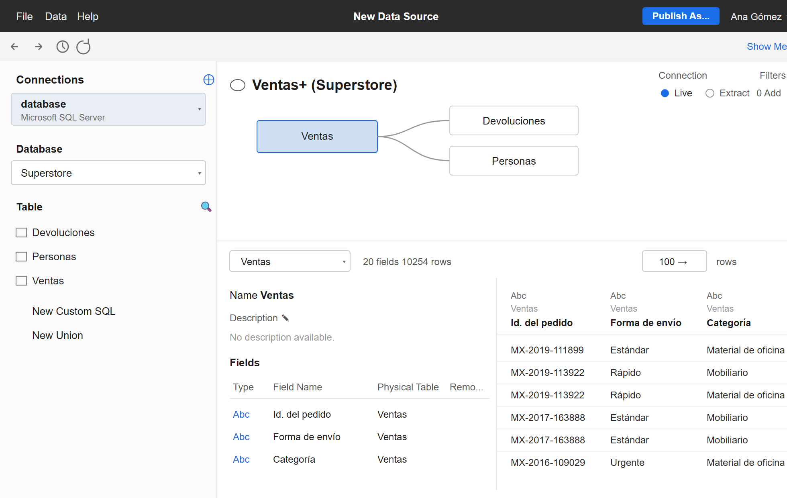Image resolution: width=787 pixels, height=498 pixels.
Task: Click Abc type icon for Id. del pedido field
Action: 241,414
